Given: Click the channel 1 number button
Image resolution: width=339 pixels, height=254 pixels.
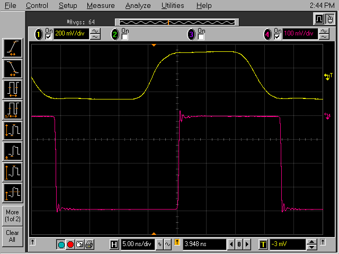Looking at the screenshot, I should 39,34.
